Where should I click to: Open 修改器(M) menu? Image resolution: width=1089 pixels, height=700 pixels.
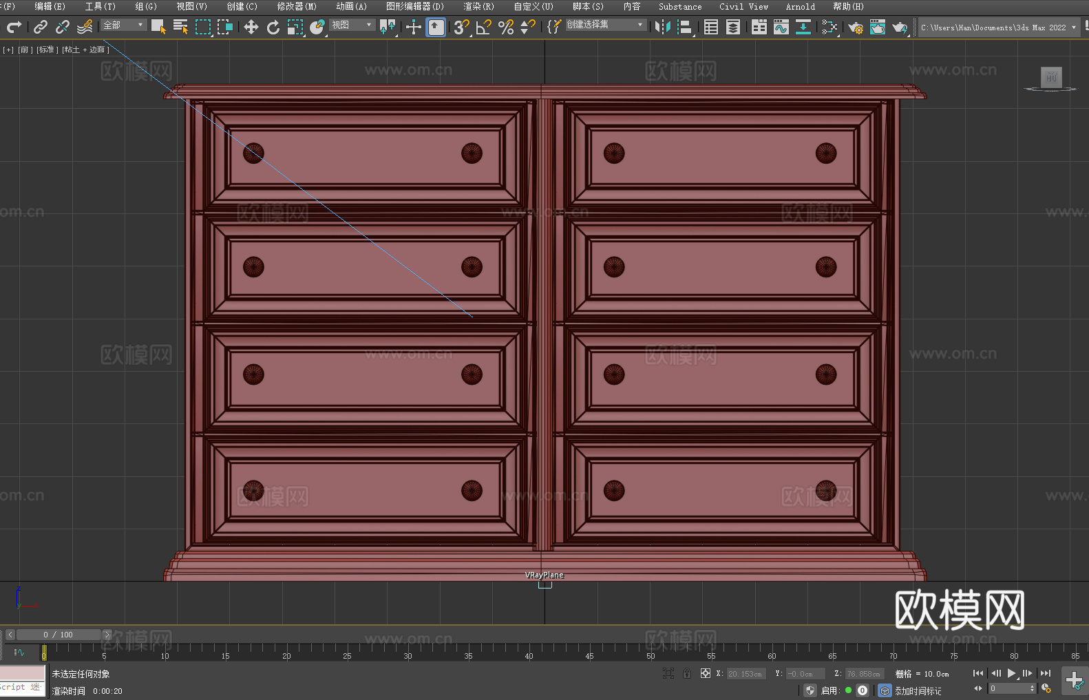[x=297, y=6]
